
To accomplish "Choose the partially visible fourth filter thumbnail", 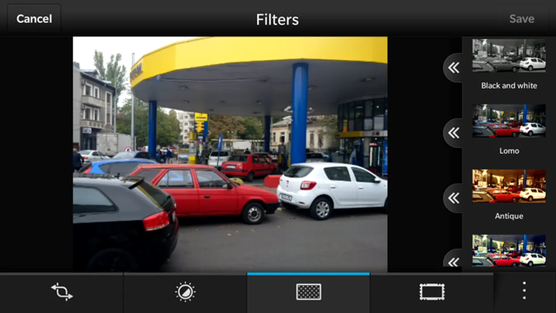I will tap(509, 251).
